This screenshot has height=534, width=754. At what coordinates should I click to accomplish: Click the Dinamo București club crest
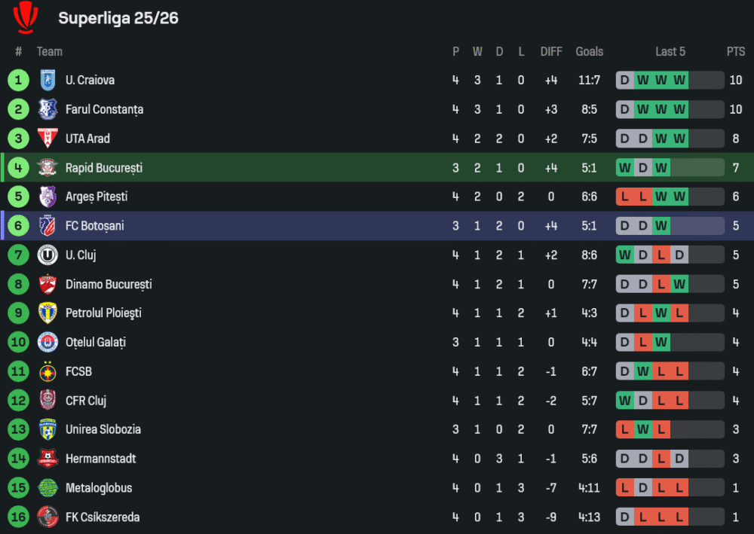pyautogui.click(x=48, y=285)
